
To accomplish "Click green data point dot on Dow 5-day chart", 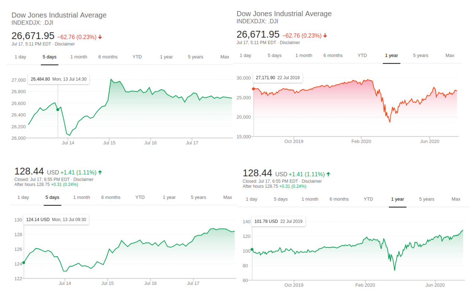I will 58,109.
